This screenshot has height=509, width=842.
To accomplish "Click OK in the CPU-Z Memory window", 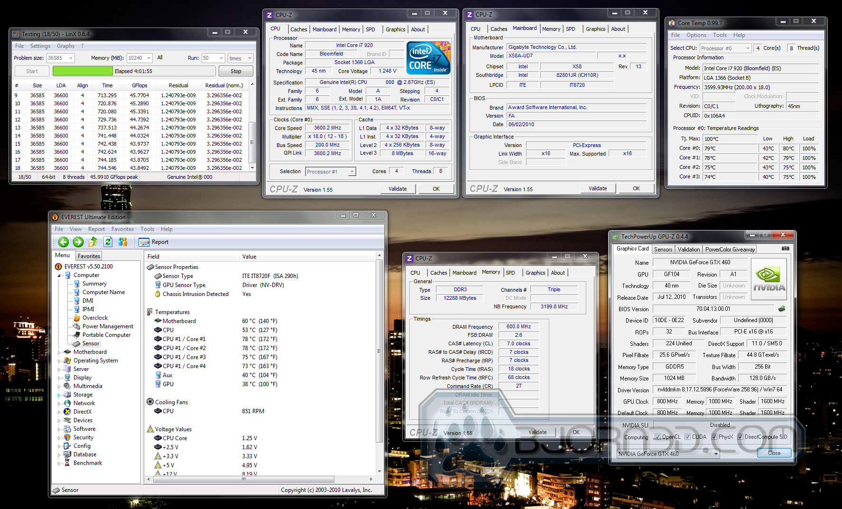I will pos(576,432).
